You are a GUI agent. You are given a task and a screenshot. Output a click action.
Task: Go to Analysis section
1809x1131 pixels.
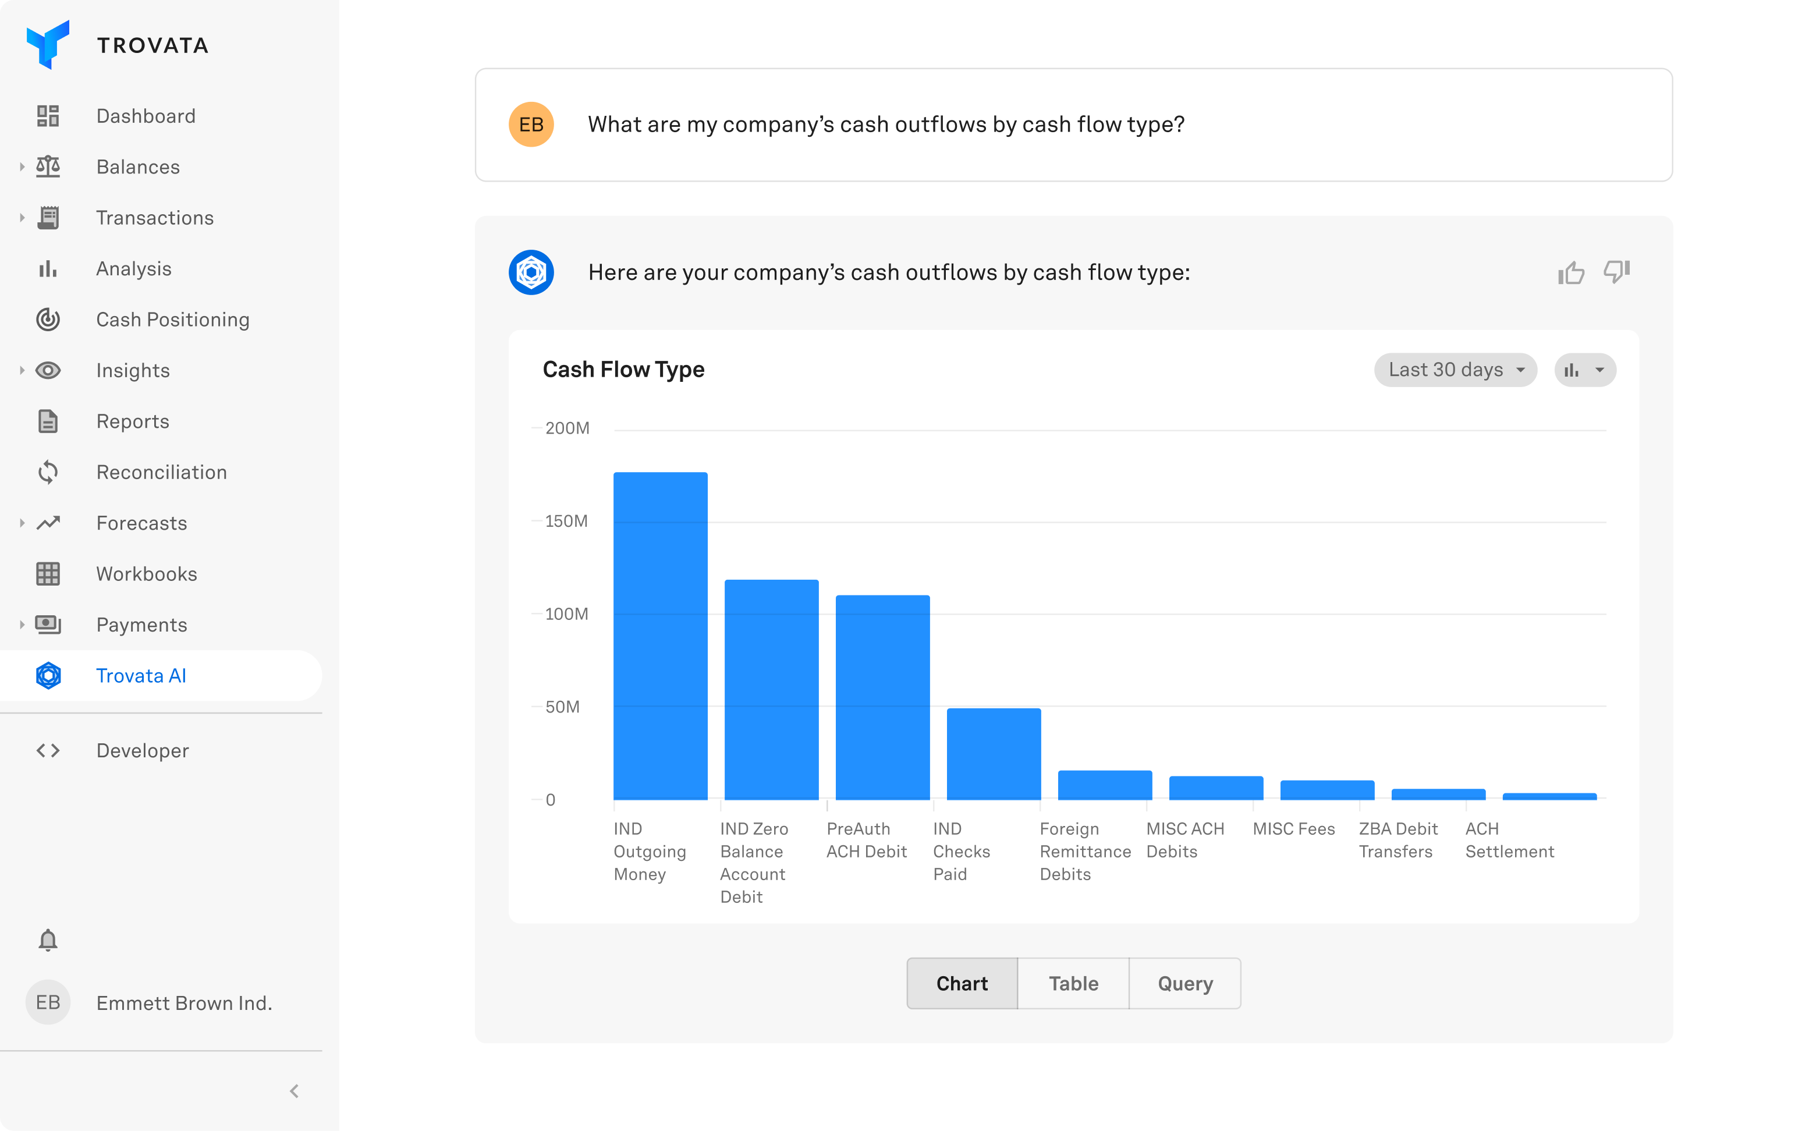[134, 268]
